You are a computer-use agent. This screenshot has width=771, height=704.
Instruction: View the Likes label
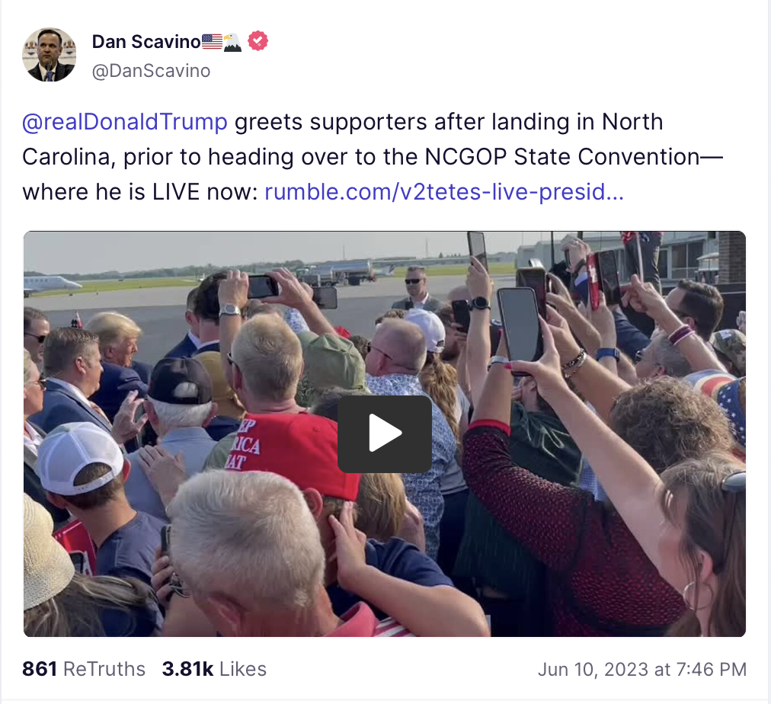243,669
